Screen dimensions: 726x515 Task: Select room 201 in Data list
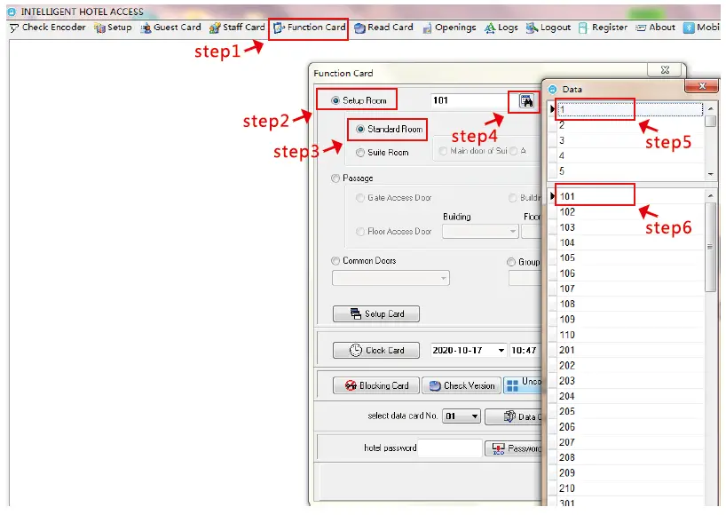click(x=629, y=350)
